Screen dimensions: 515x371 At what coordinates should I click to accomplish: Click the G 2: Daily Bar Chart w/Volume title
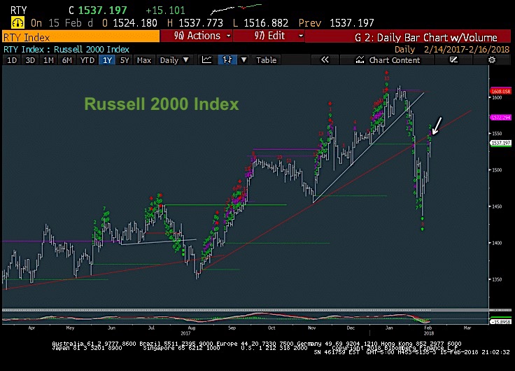click(425, 38)
